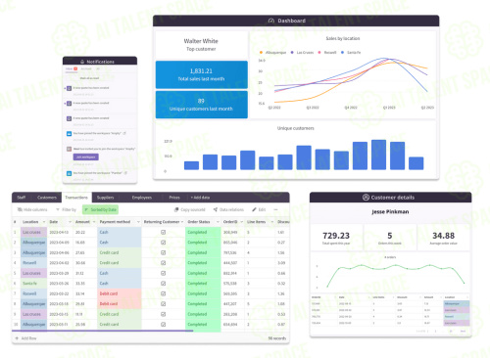This screenshot has height=358, width=490.
Task: Click the gauge icon in Dashboard header
Action: point(271,21)
